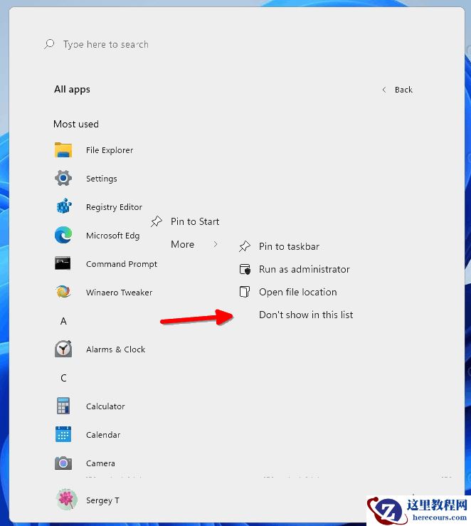Viewport: 471px width, 526px height.
Task: Click the Type here to search field
Action: coord(106,44)
